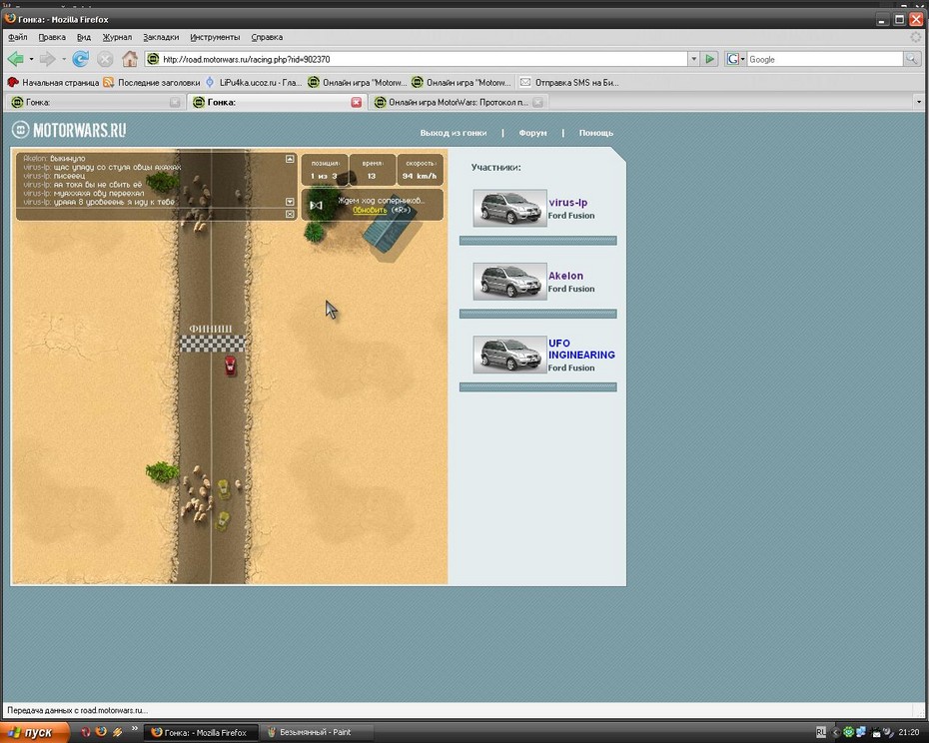The width and height of the screenshot is (929, 743).
Task: Open the Инструменты menu
Action: 215,37
